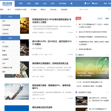Open ranking item 2 about 超过20万黑外教
Screen dimensions: 111x111
tap(93, 32)
